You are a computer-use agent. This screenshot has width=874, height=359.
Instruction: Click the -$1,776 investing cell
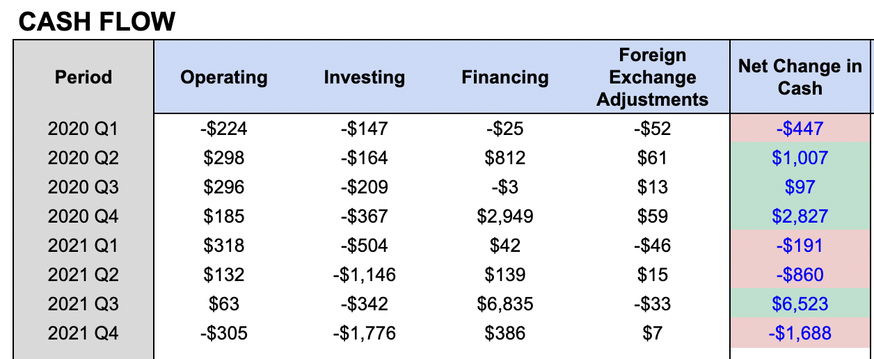[365, 333]
